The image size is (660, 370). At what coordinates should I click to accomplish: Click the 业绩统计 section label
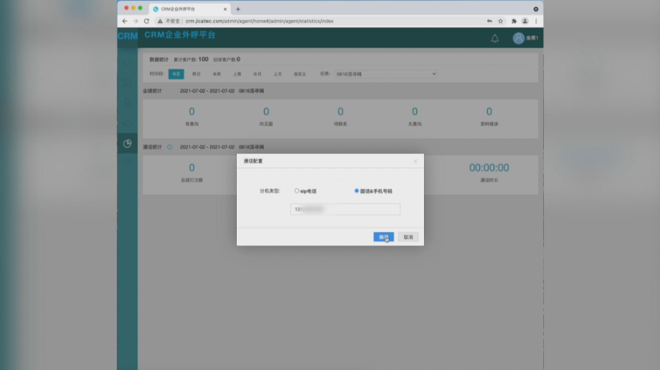[152, 91]
